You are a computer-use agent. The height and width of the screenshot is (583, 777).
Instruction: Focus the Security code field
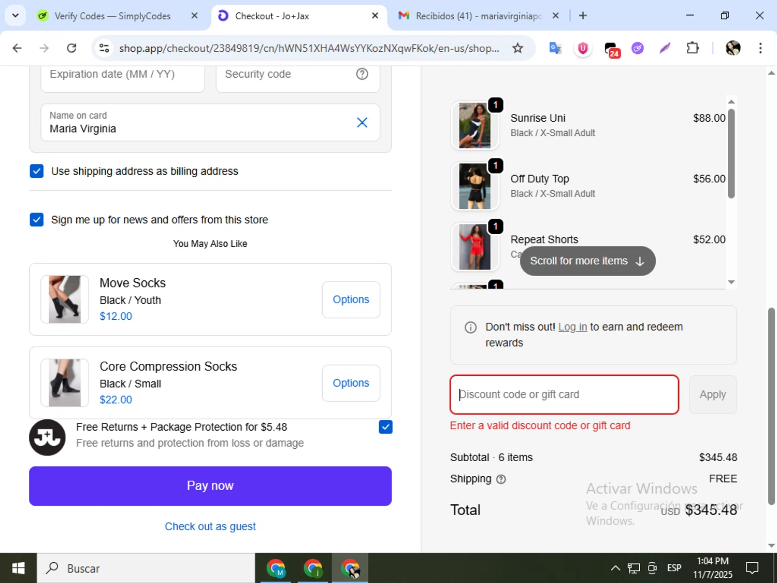click(x=298, y=79)
